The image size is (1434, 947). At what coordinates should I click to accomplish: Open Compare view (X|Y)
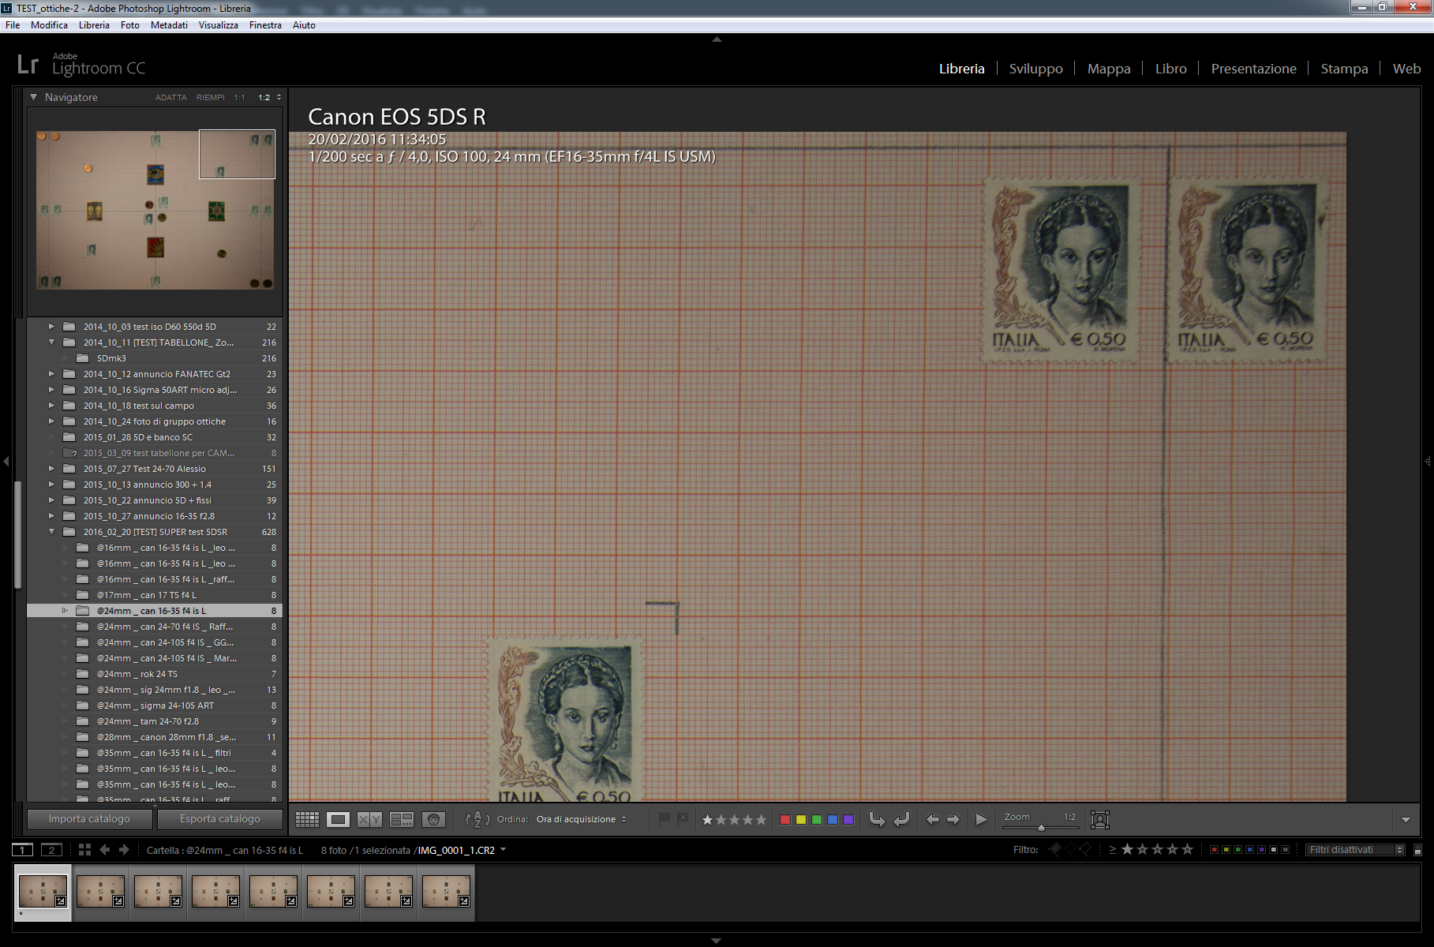point(369,819)
